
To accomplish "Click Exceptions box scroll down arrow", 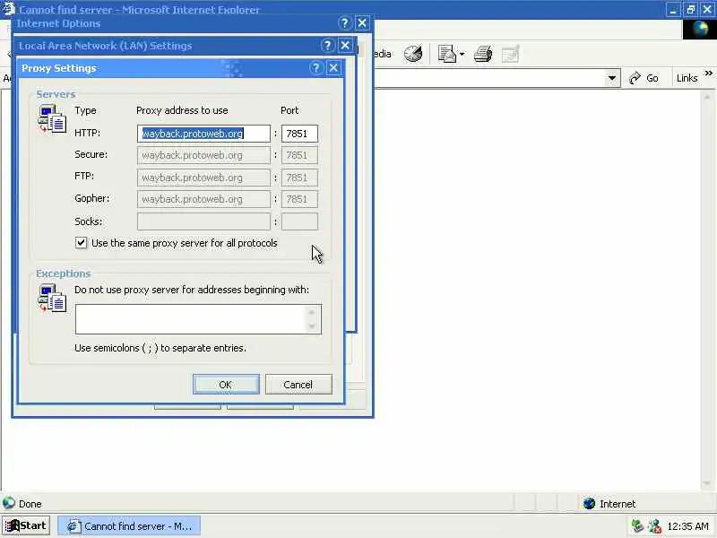I will click(x=312, y=325).
